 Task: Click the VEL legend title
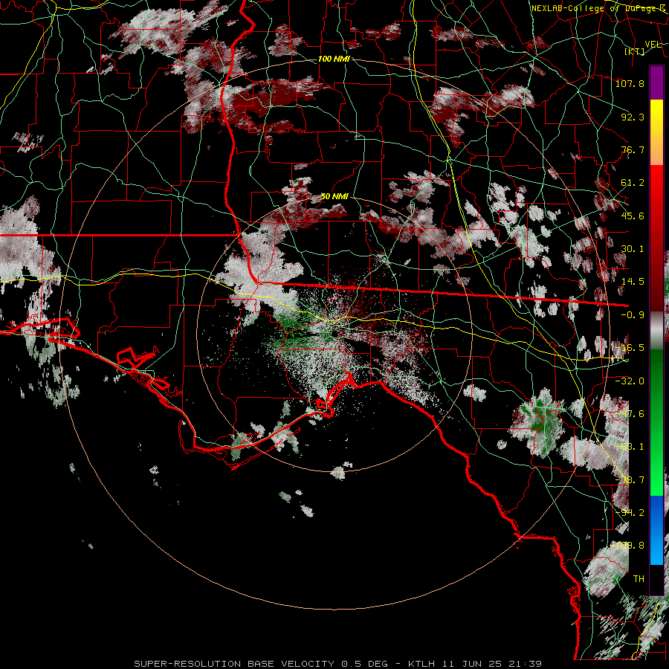(x=653, y=45)
